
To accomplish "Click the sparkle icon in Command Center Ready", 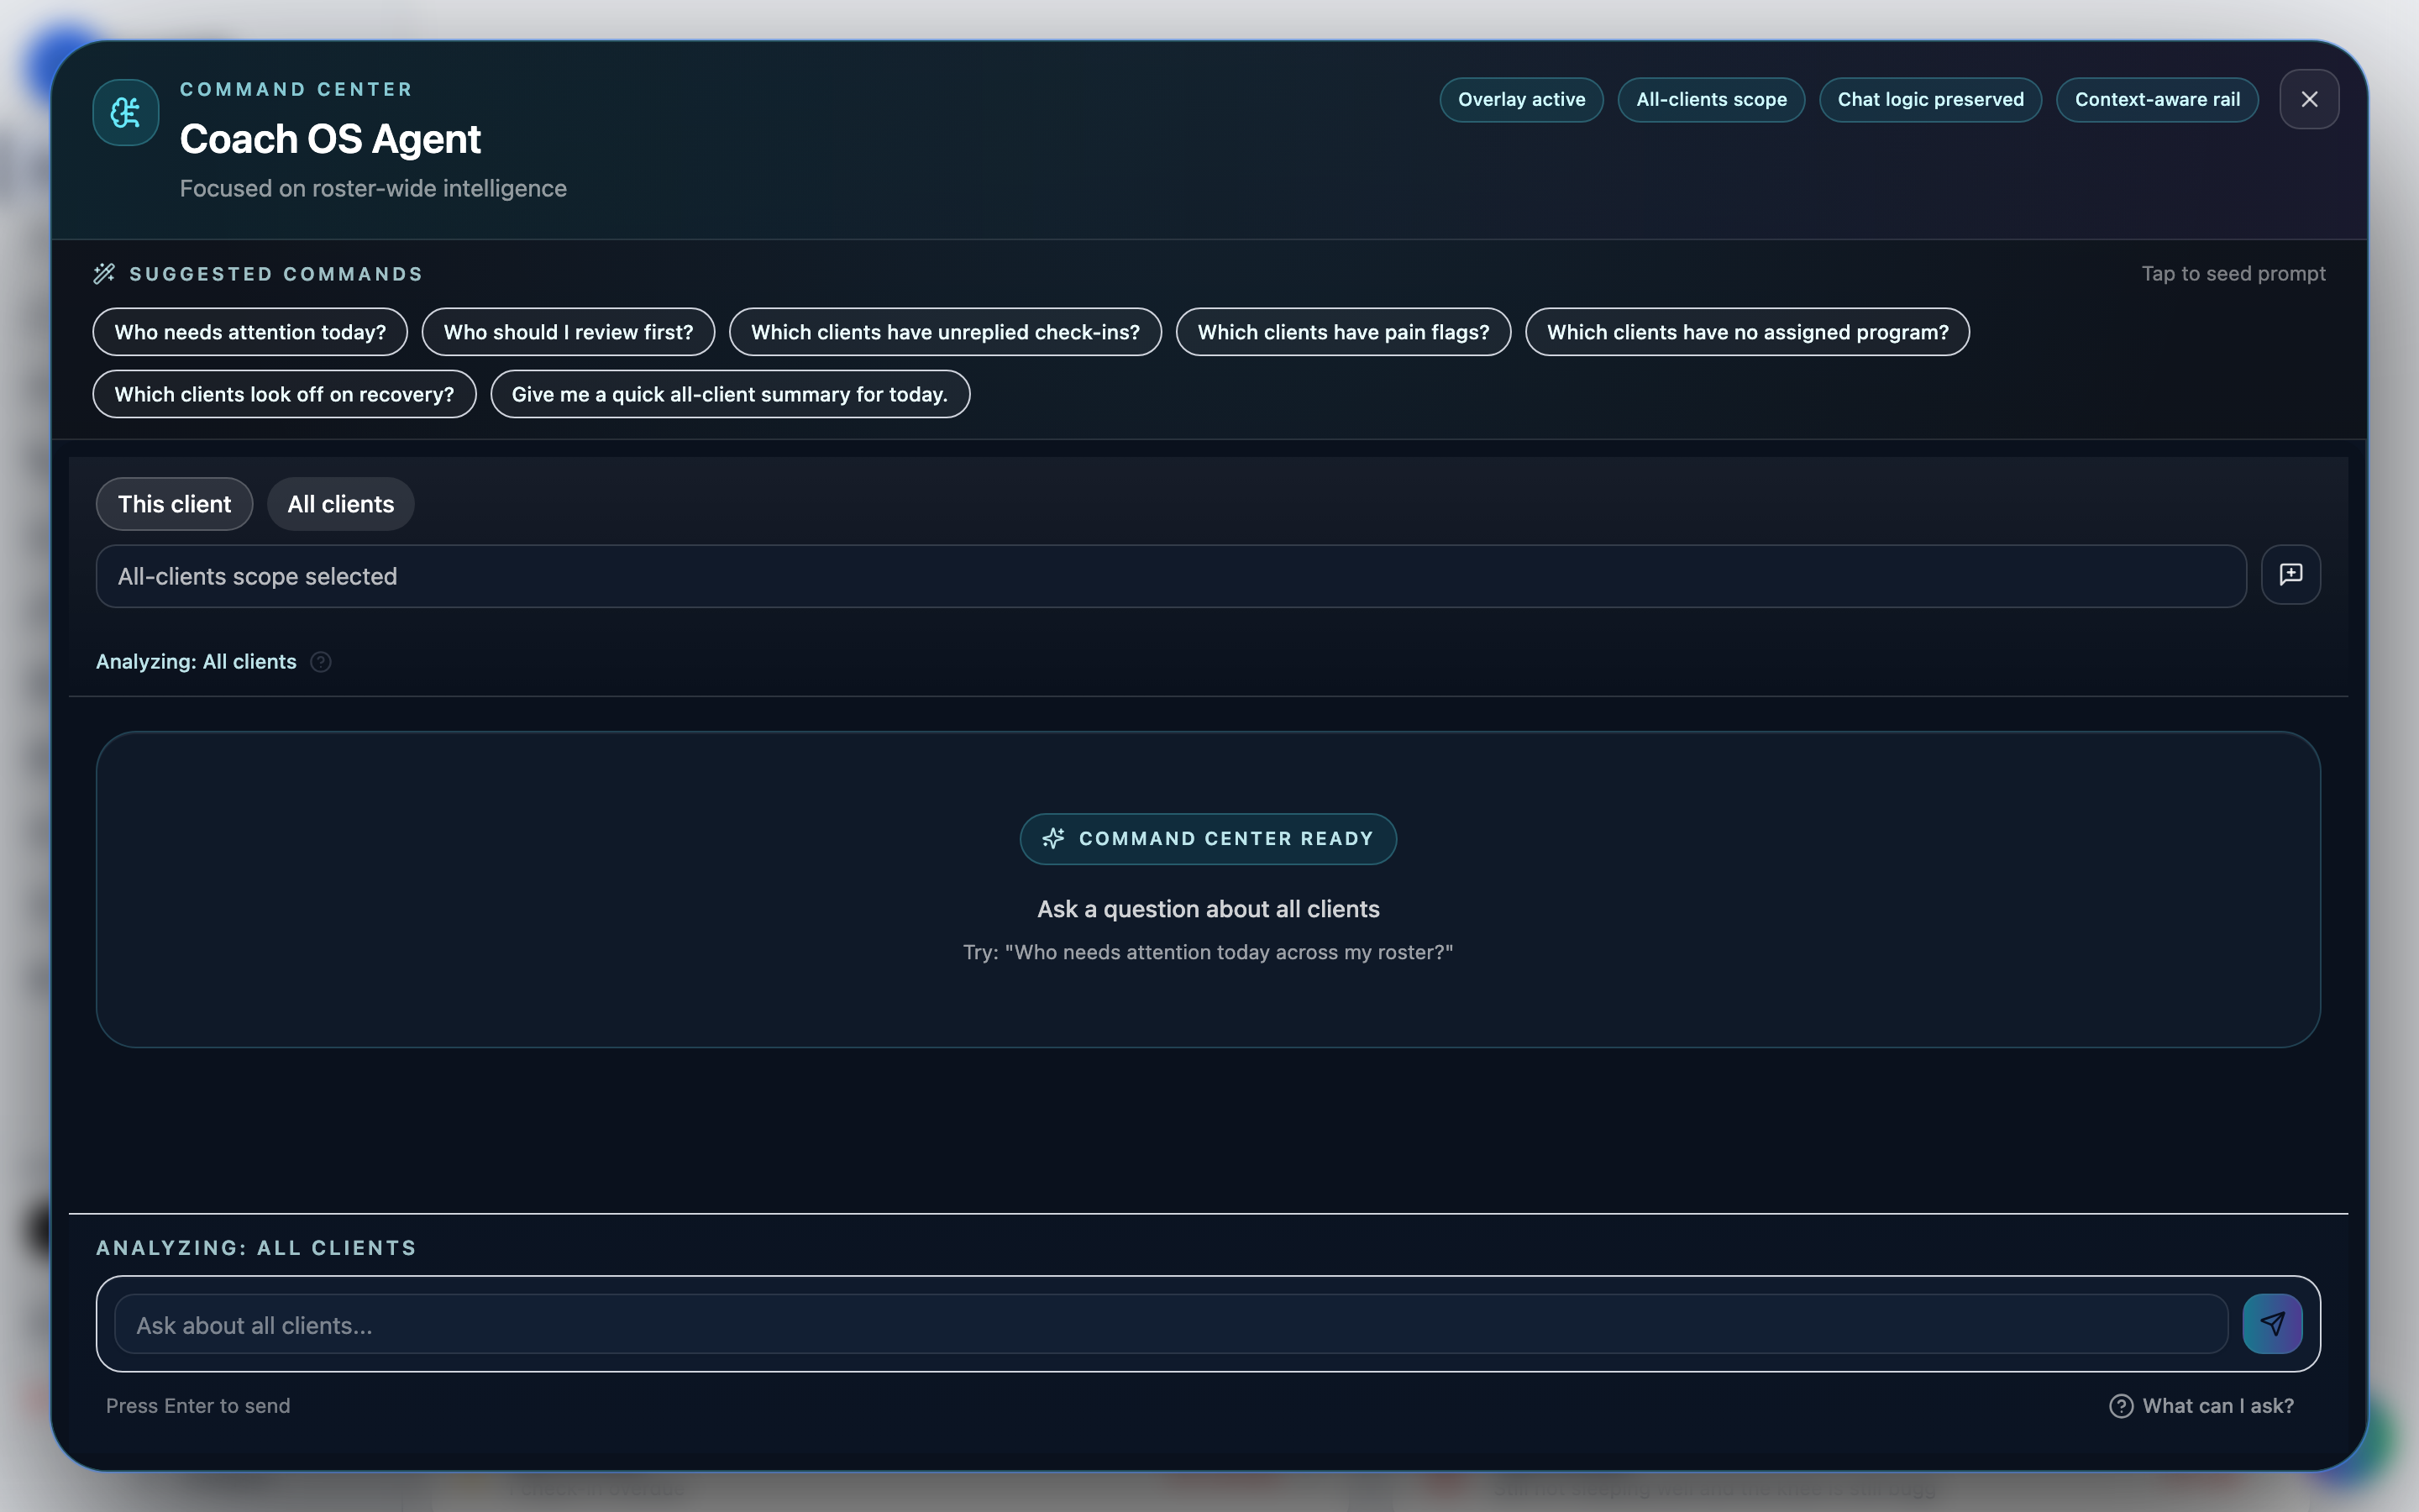I will pos(1052,839).
